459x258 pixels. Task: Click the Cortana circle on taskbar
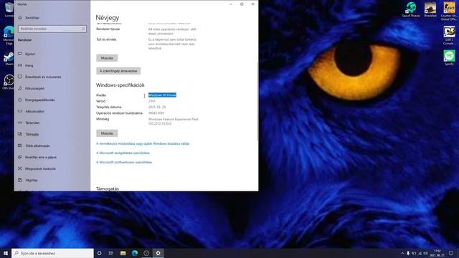(99, 253)
